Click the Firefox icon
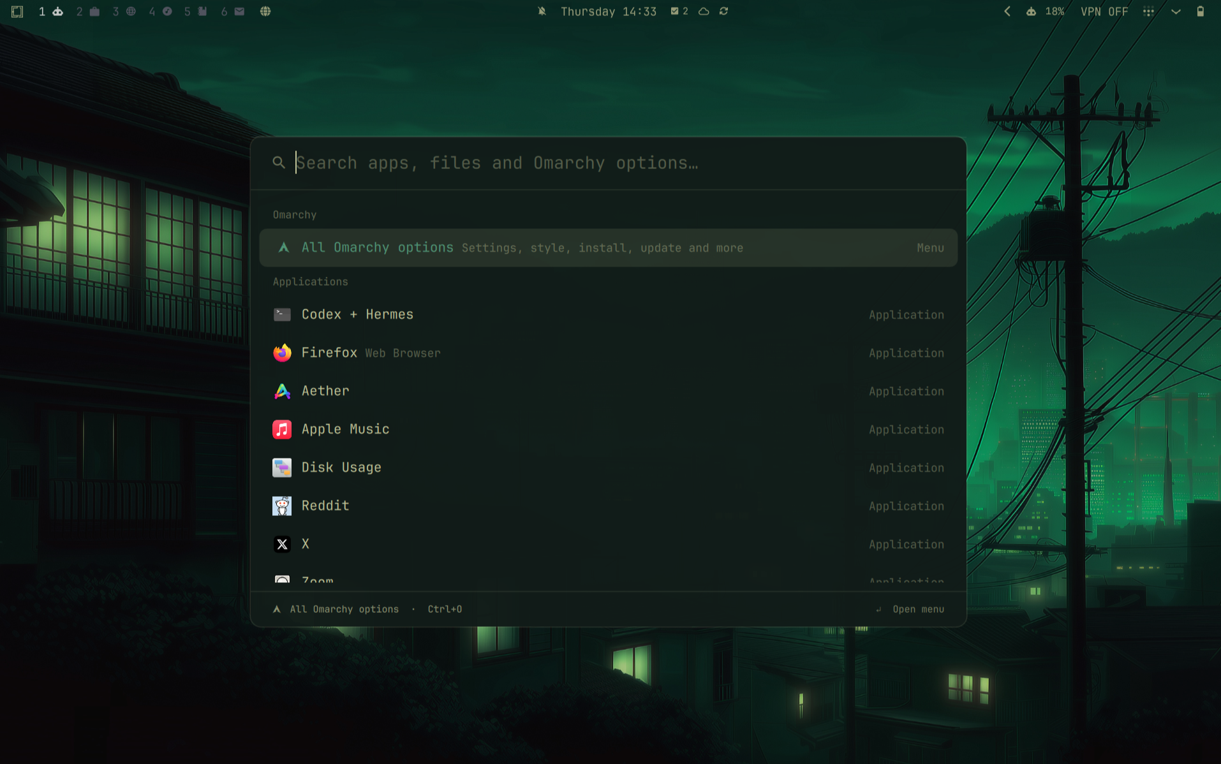Image resolution: width=1221 pixels, height=764 pixels. click(x=282, y=353)
